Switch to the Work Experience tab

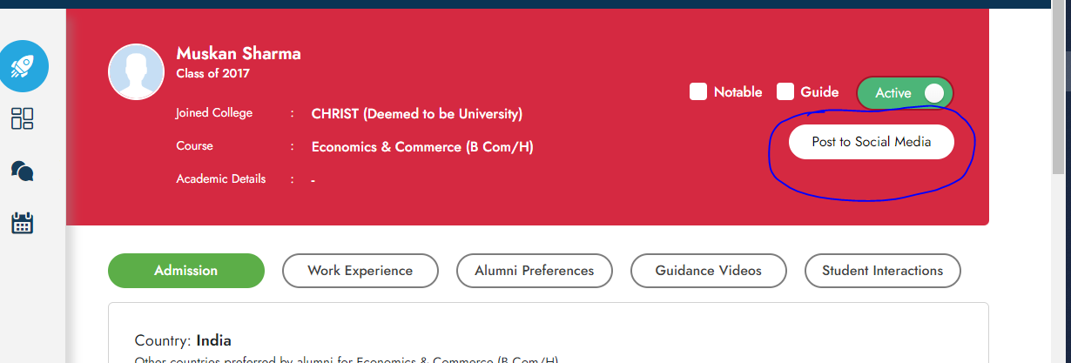[x=360, y=271]
